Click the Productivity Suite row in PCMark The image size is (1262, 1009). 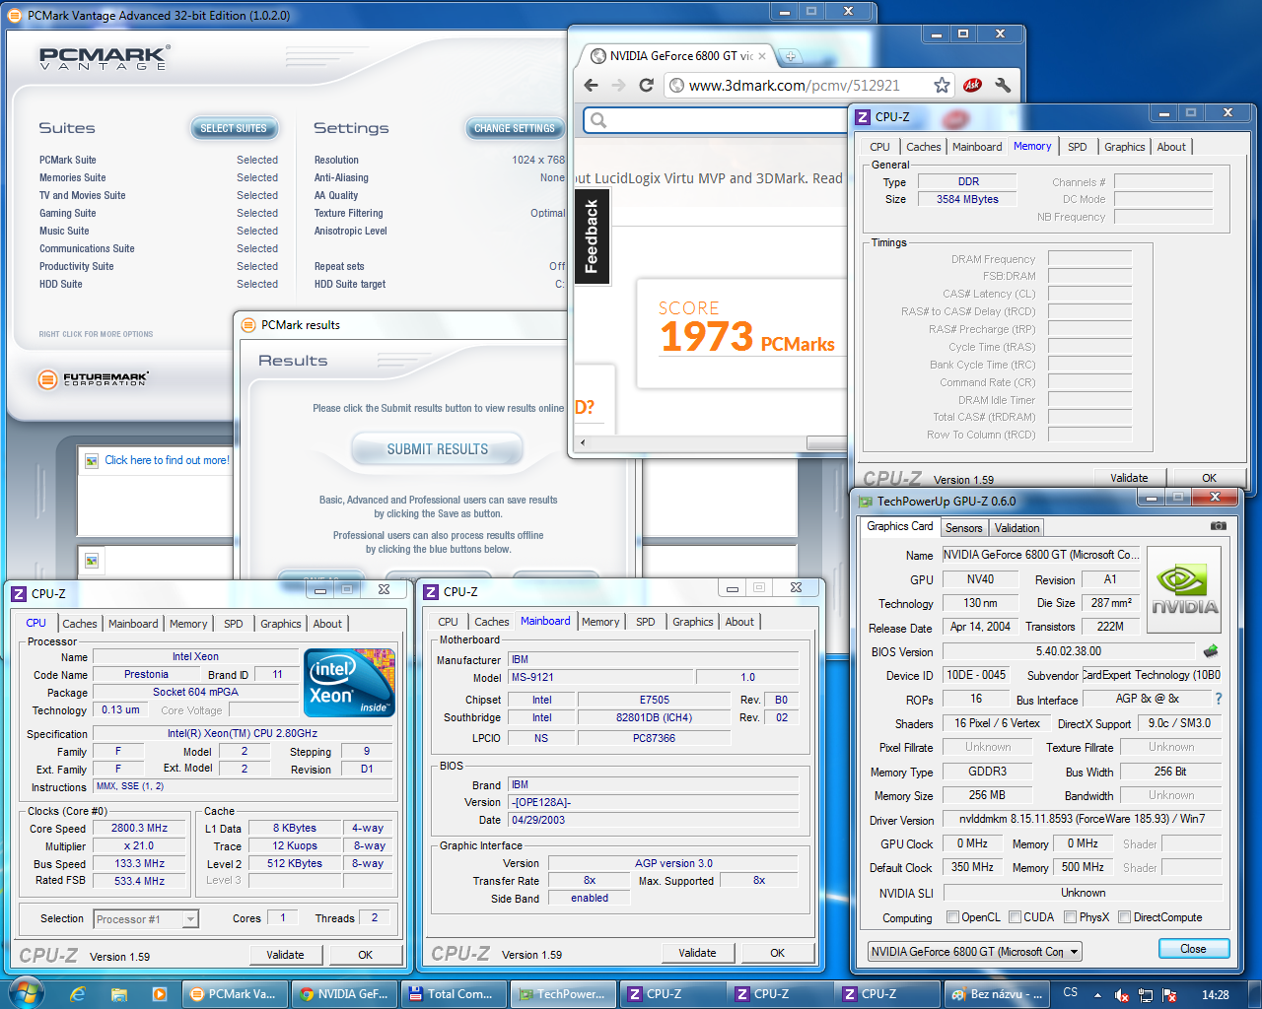[159, 266]
